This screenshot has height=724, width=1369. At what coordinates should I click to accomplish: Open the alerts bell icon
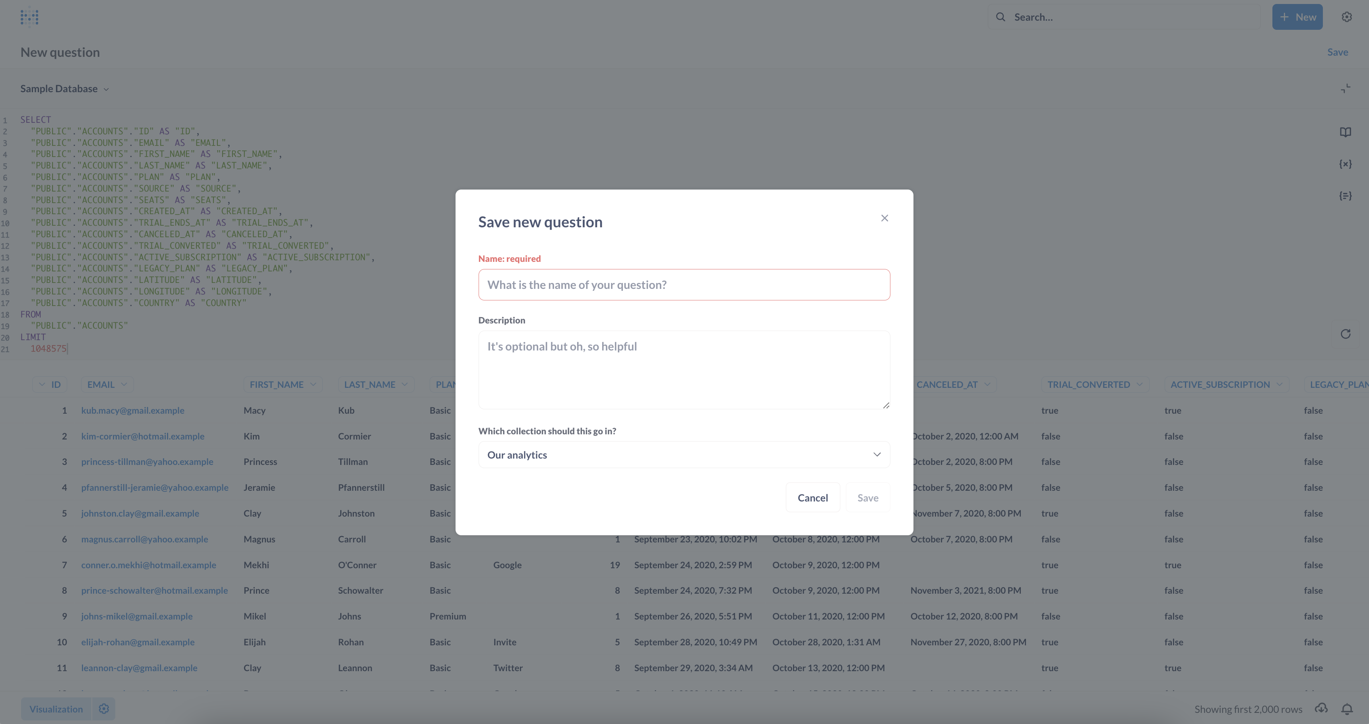pyautogui.click(x=1347, y=709)
